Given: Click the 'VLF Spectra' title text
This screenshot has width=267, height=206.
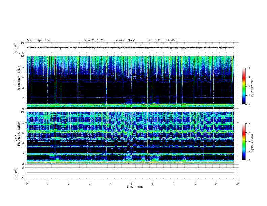Looking at the screenshot, I should tap(38, 40).
